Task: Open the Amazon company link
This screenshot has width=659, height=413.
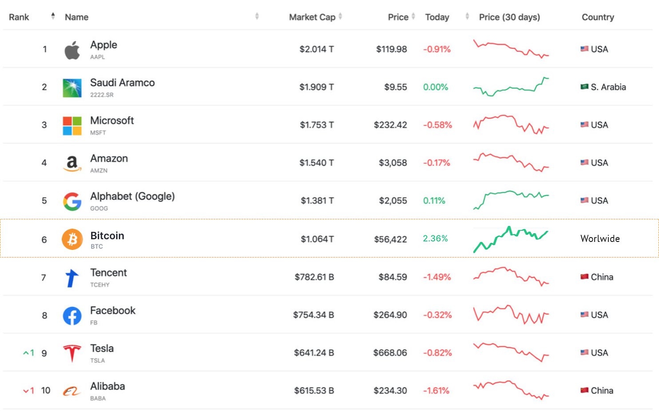Action: click(109, 158)
